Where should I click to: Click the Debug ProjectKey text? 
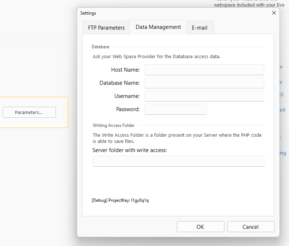point(120,200)
